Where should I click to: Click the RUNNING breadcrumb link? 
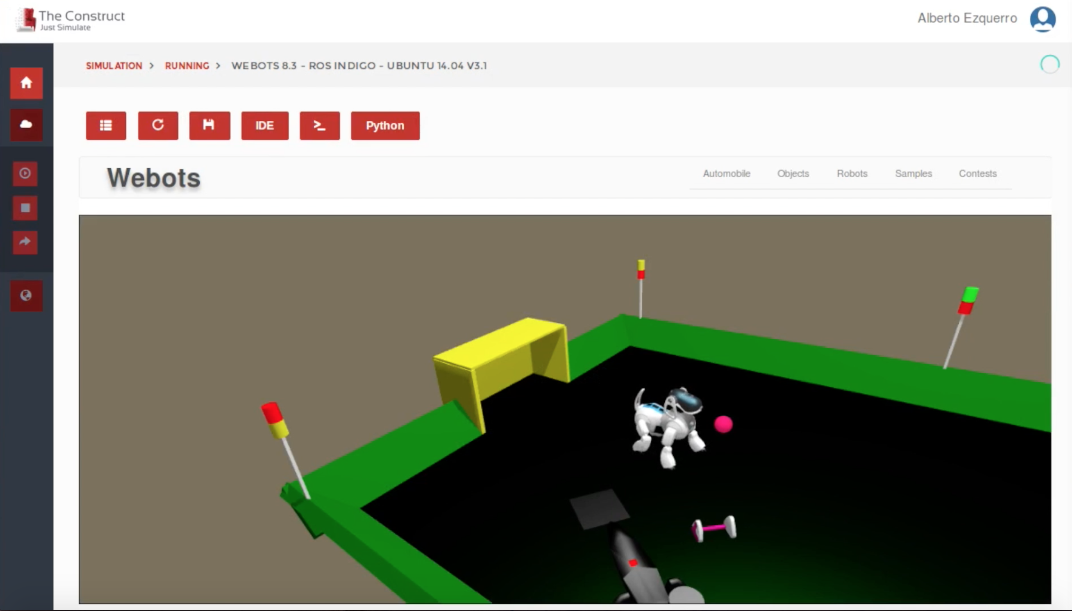tap(187, 66)
